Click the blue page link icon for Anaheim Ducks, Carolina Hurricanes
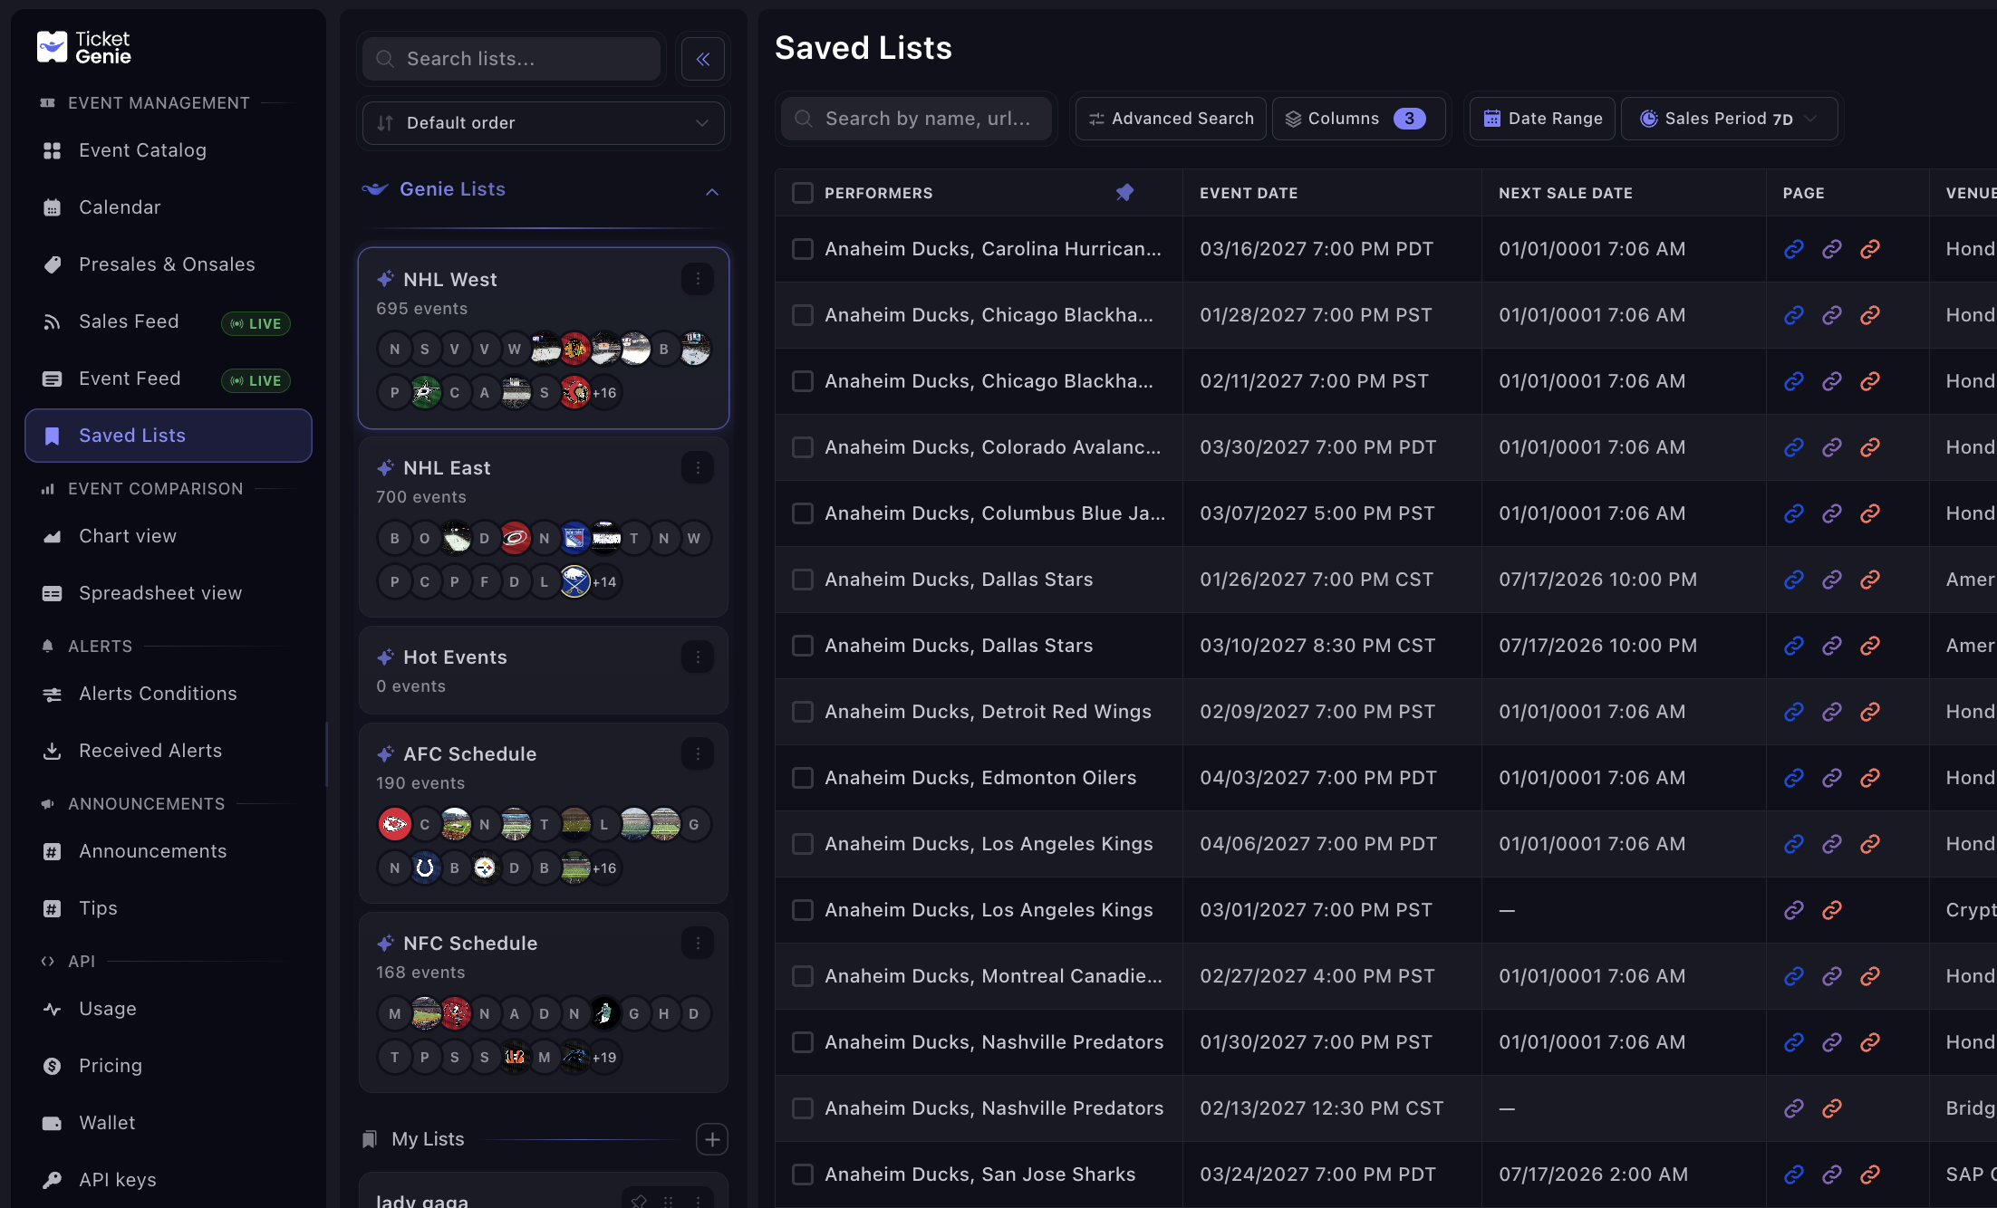The height and width of the screenshot is (1208, 1997). (1794, 249)
